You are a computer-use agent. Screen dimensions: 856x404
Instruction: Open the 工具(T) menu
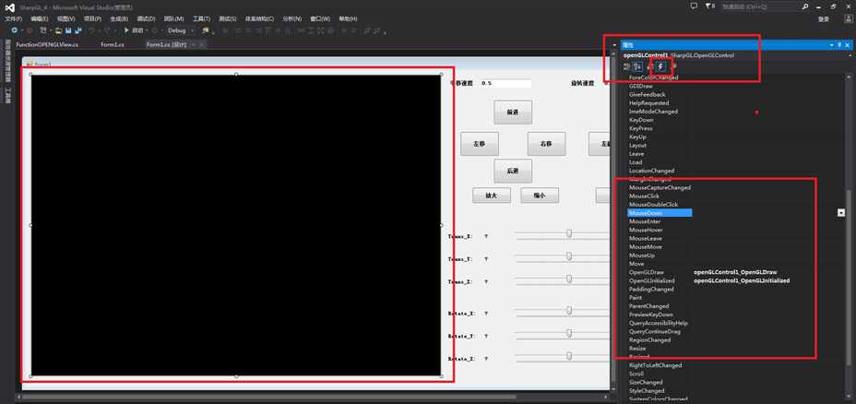pos(201,19)
